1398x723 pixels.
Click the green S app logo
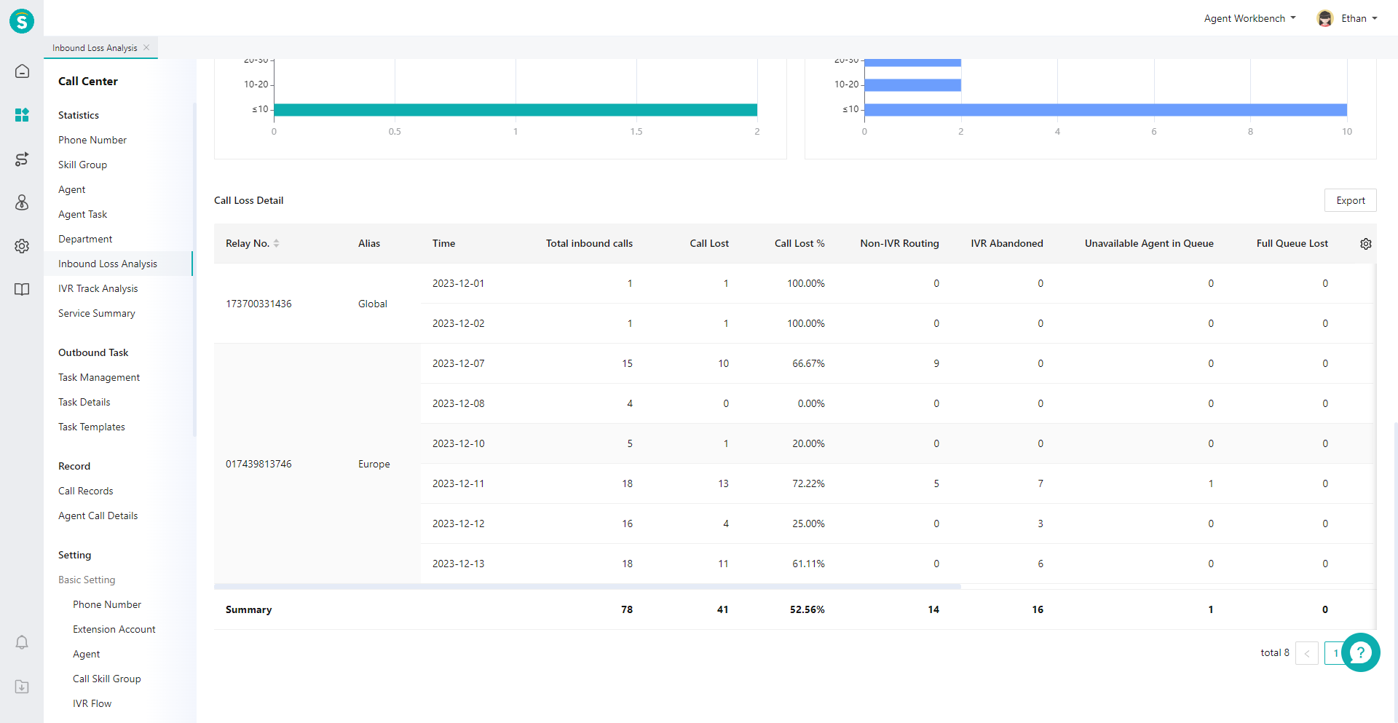click(22, 21)
